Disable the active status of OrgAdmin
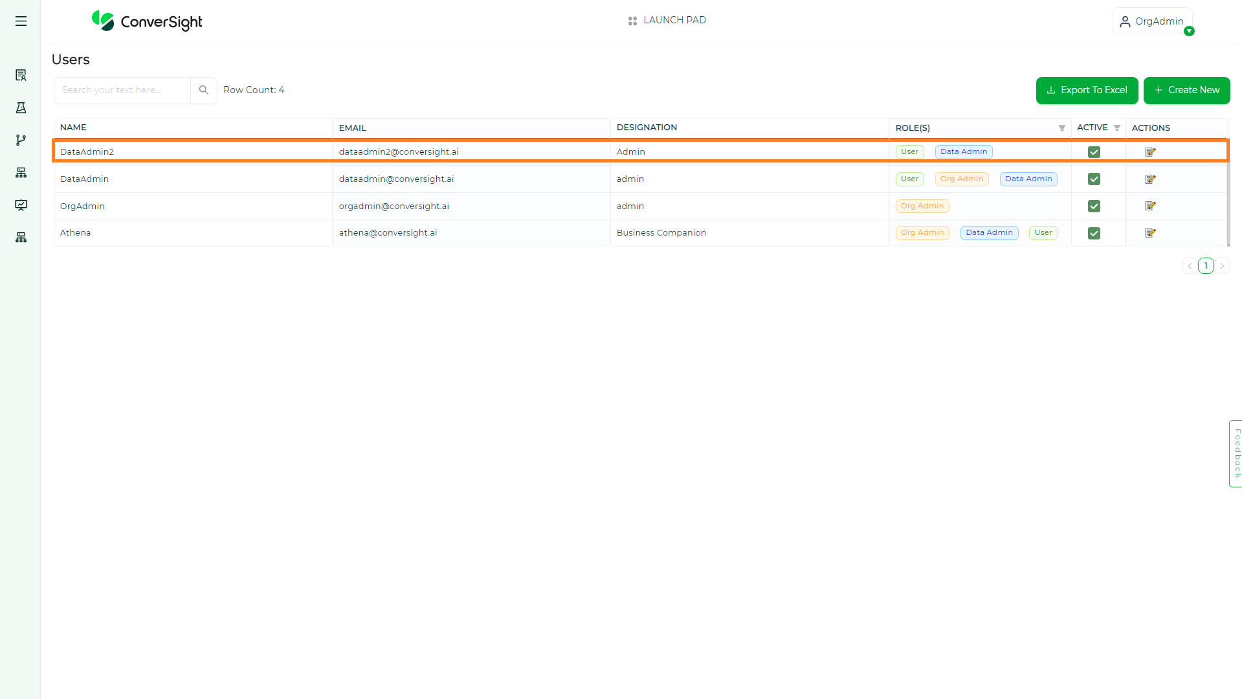Image resolution: width=1242 pixels, height=699 pixels. [x=1094, y=206]
